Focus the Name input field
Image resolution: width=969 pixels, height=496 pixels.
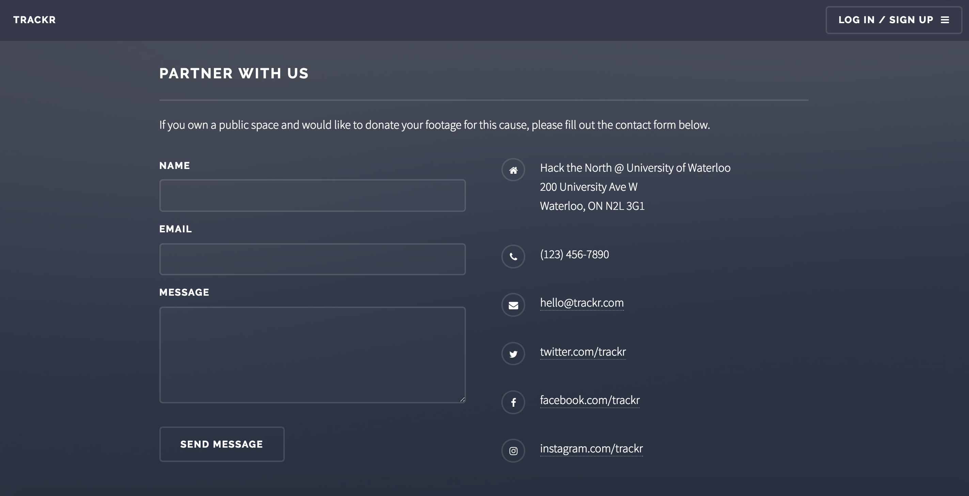click(x=312, y=196)
